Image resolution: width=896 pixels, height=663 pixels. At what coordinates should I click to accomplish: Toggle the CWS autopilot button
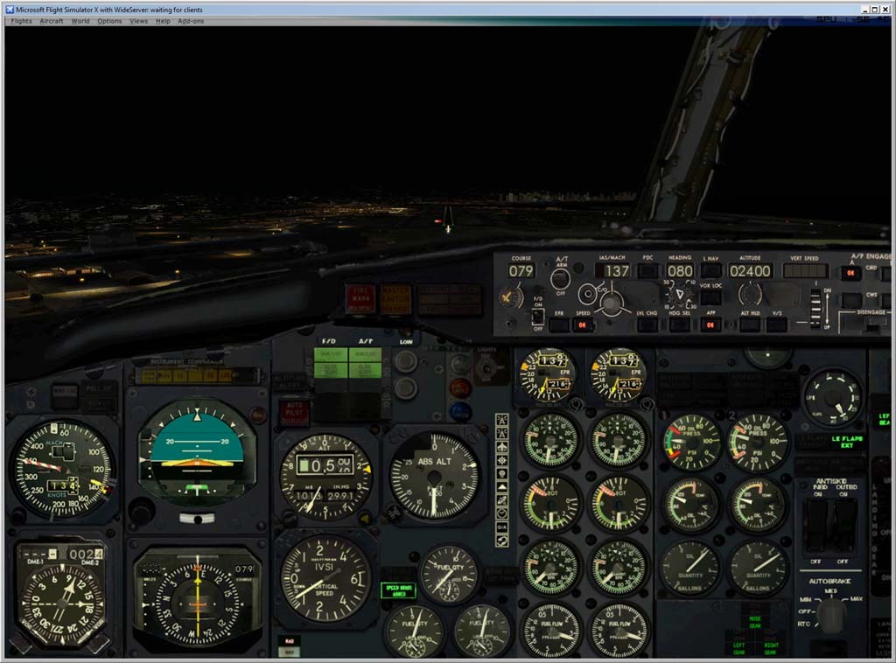[x=850, y=299]
